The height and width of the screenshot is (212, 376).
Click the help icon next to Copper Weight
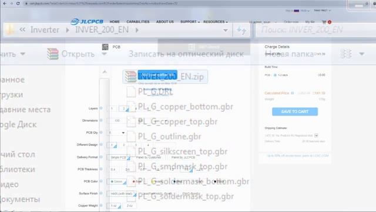101,206
